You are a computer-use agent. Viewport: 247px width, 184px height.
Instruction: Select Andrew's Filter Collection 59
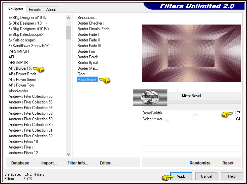pos(31,119)
